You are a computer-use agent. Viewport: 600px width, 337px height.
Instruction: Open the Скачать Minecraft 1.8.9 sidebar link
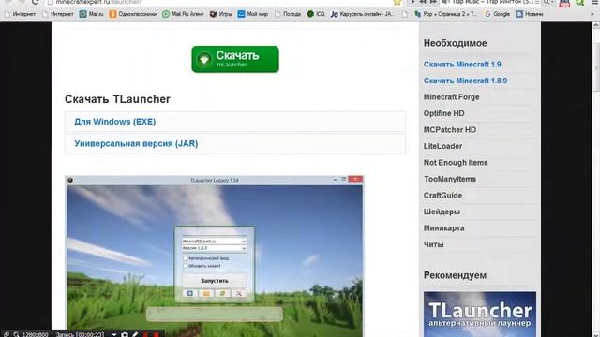(465, 81)
